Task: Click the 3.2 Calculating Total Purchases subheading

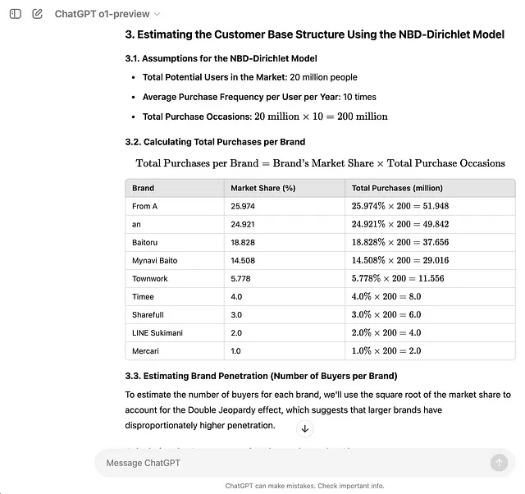Action: point(215,142)
